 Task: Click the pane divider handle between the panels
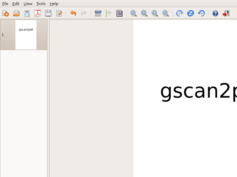(49, 150)
